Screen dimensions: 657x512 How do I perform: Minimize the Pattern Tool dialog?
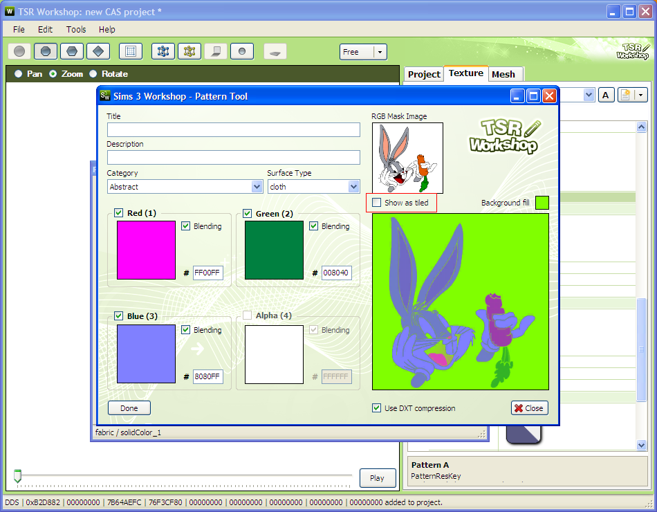[x=517, y=96]
